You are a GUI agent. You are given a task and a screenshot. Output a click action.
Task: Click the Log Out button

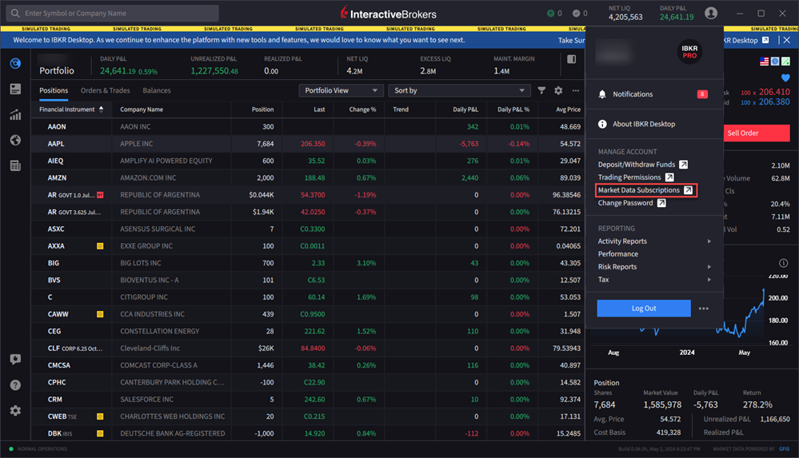point(644,309)
